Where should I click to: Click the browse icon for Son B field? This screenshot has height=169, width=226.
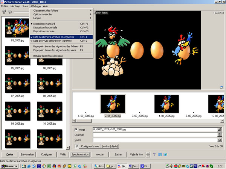point(220,140)
